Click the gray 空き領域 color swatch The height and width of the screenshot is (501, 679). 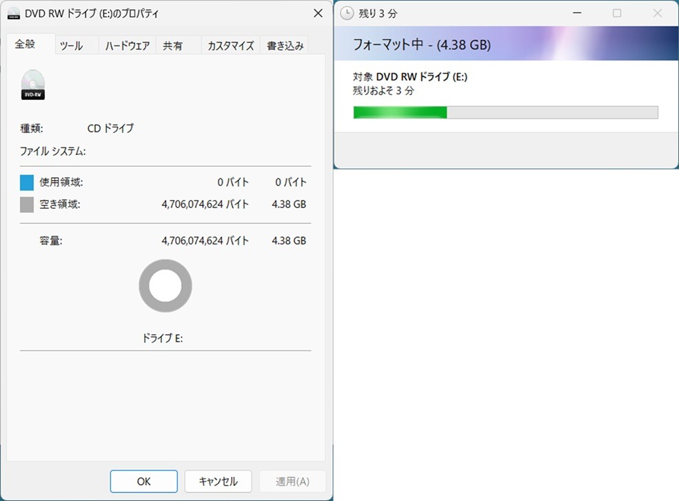(x=27, y=205)
